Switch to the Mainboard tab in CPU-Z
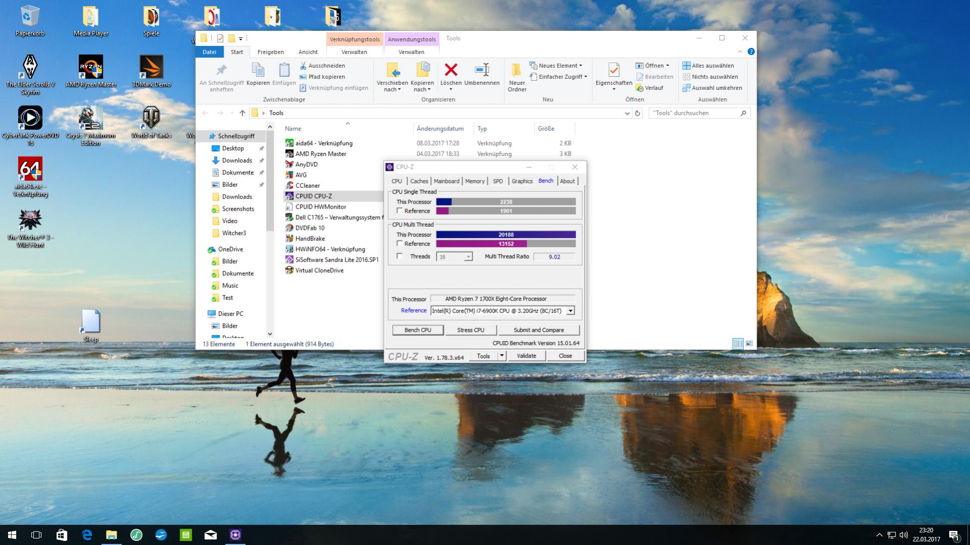970x545 pixels. 446,181
